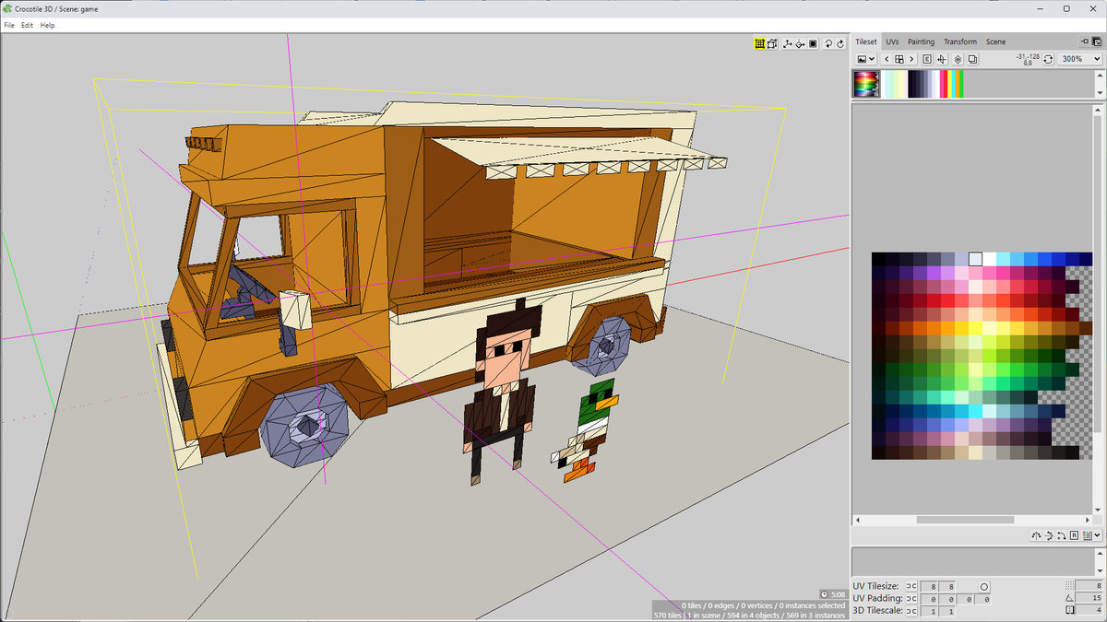Toggle the C lock beside UV Tilesize
Image resolution: width=1107 pixels, height=622 pixels.
click(911, 586)
